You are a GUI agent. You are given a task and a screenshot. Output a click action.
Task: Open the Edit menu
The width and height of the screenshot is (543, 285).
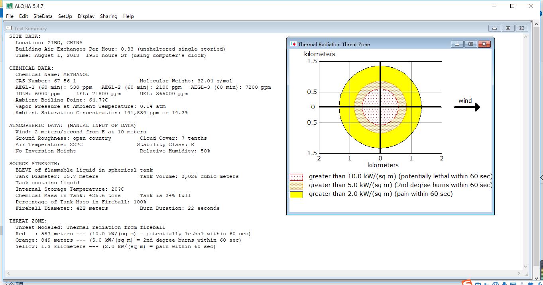pyautogui.click(x=24, y=16)
